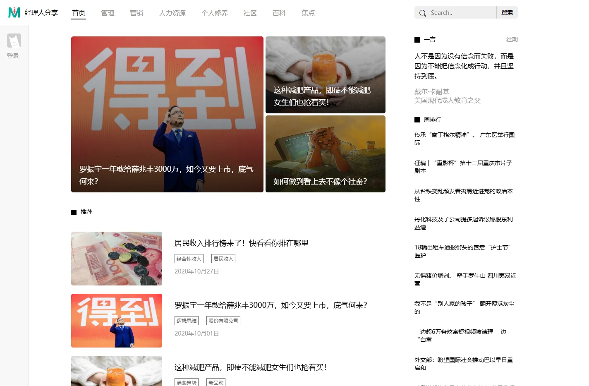The width and height of the screenshot is (589, 386).
Task: Open the 社区 nav tab
Action: 250,13
